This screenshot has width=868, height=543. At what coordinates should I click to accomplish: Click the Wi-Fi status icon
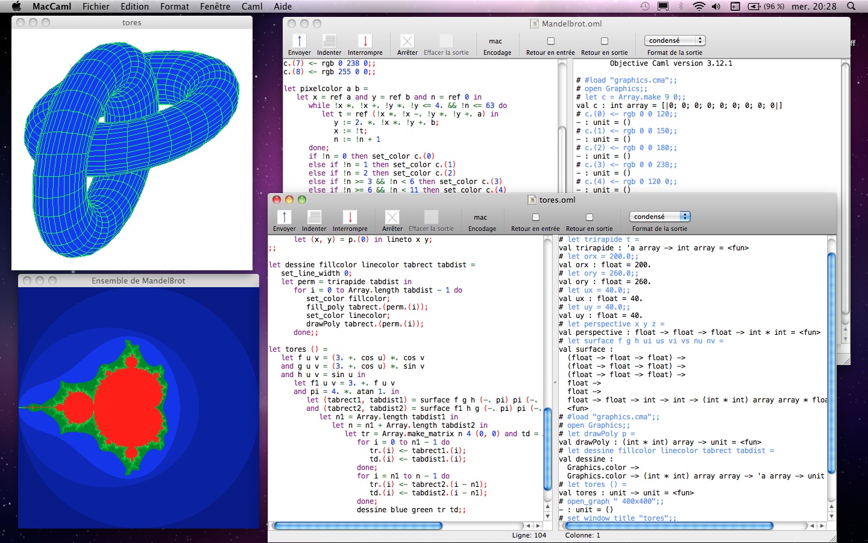point(699,7)
